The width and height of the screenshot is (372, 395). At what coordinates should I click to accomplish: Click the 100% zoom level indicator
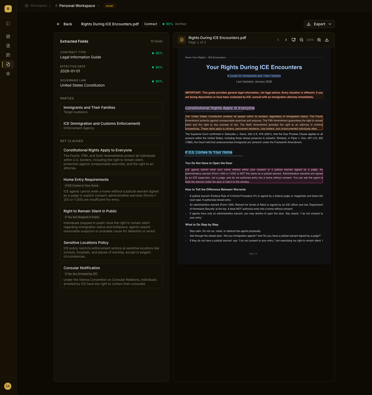(310, 40)
